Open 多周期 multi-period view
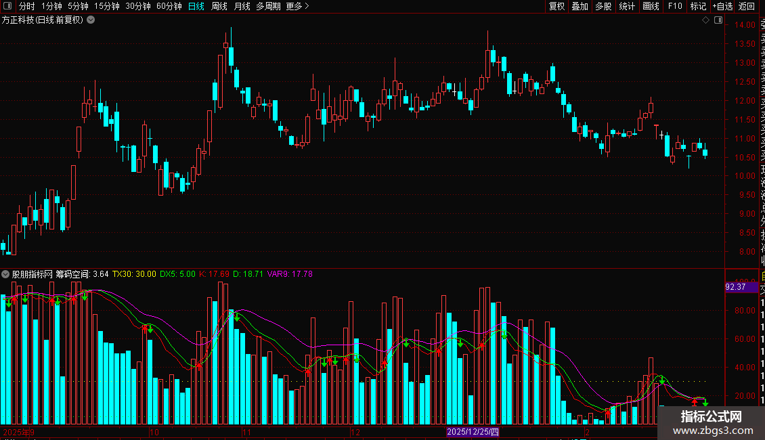Image resolution: width=765 pixels, height=440 pixels. pos(268,6)
